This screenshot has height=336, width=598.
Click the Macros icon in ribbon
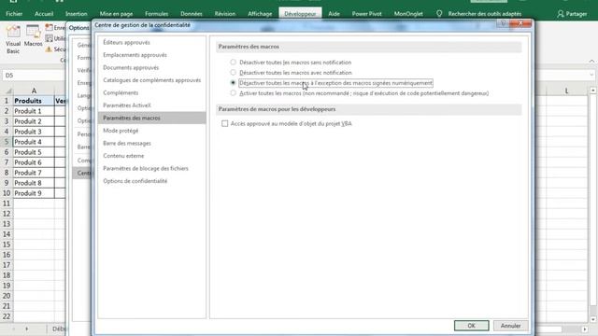click(x=34, y=36)
